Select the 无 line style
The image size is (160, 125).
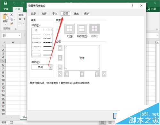click(36, 30)
